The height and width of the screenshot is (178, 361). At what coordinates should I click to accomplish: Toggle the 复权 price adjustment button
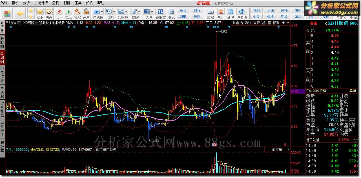pyautogui.click(x=256, y=23)
